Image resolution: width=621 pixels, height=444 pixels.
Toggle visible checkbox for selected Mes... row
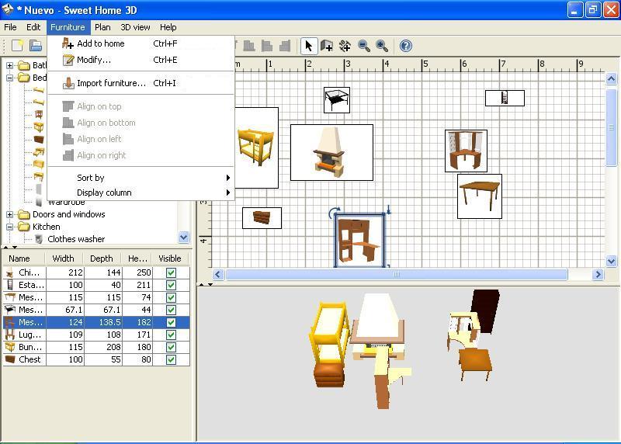tap(171, 322)
